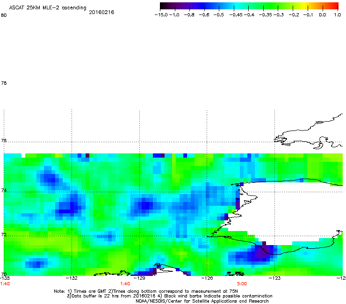
Task: Select the -123 longitude label
Action: coord(274,278)
